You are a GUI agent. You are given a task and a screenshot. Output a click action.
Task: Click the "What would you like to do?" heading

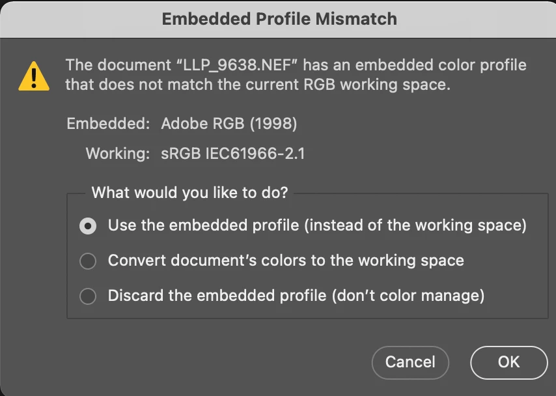coord(189,192)
